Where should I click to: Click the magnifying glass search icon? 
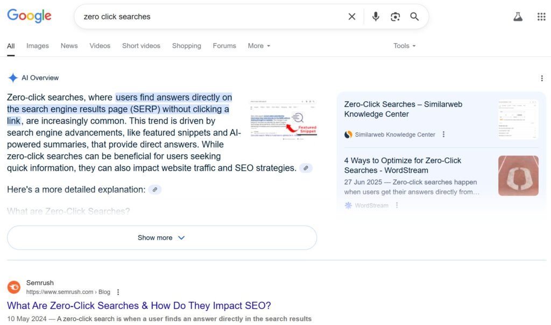pyautogui.click(x=415, y=17)
